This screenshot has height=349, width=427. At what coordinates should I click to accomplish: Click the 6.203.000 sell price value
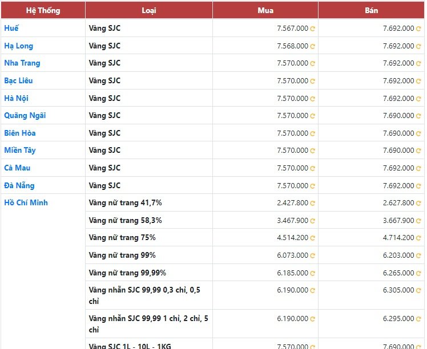click(x=398, y=255)
